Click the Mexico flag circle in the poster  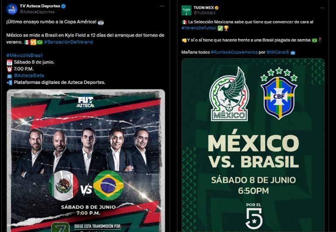click(x=63, y=185)
